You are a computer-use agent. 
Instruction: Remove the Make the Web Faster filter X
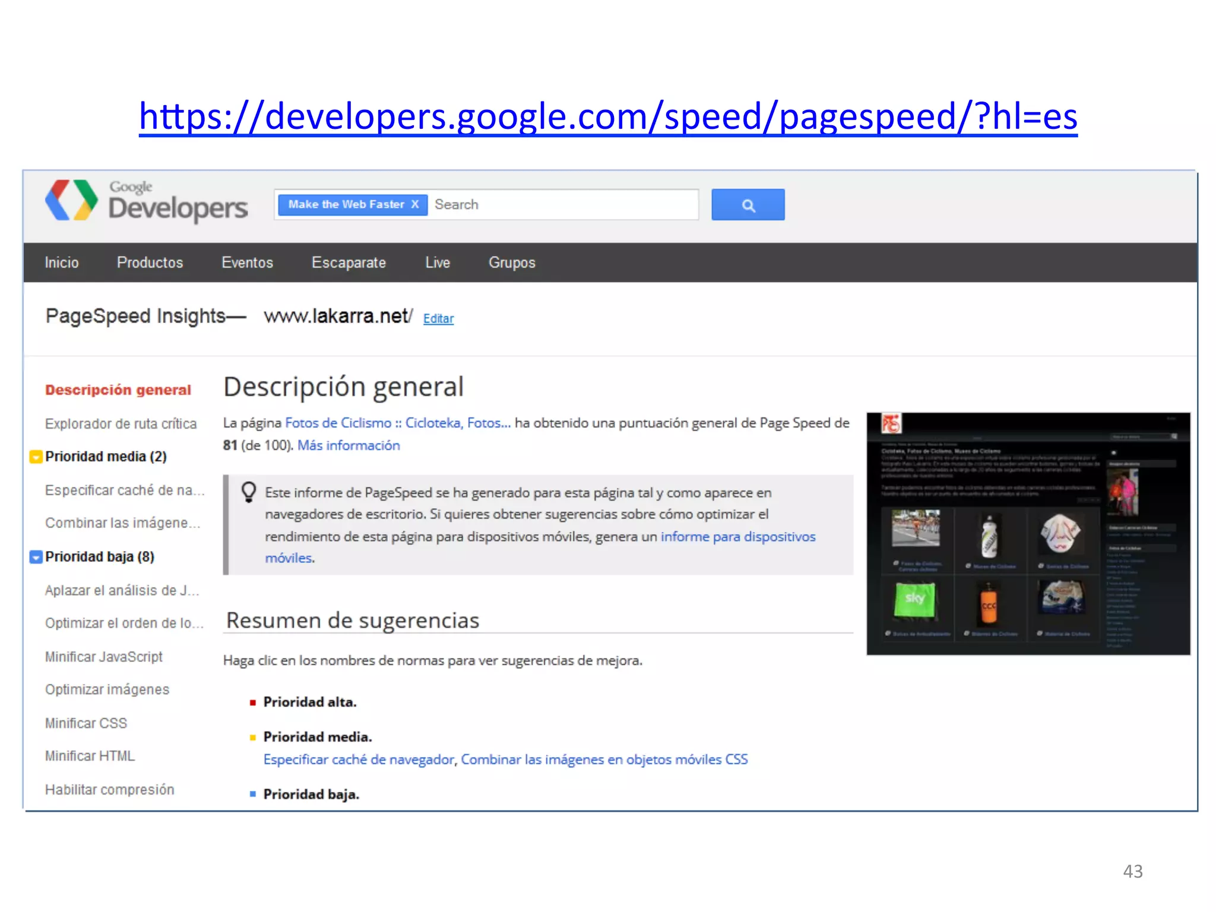coord(415,204)
